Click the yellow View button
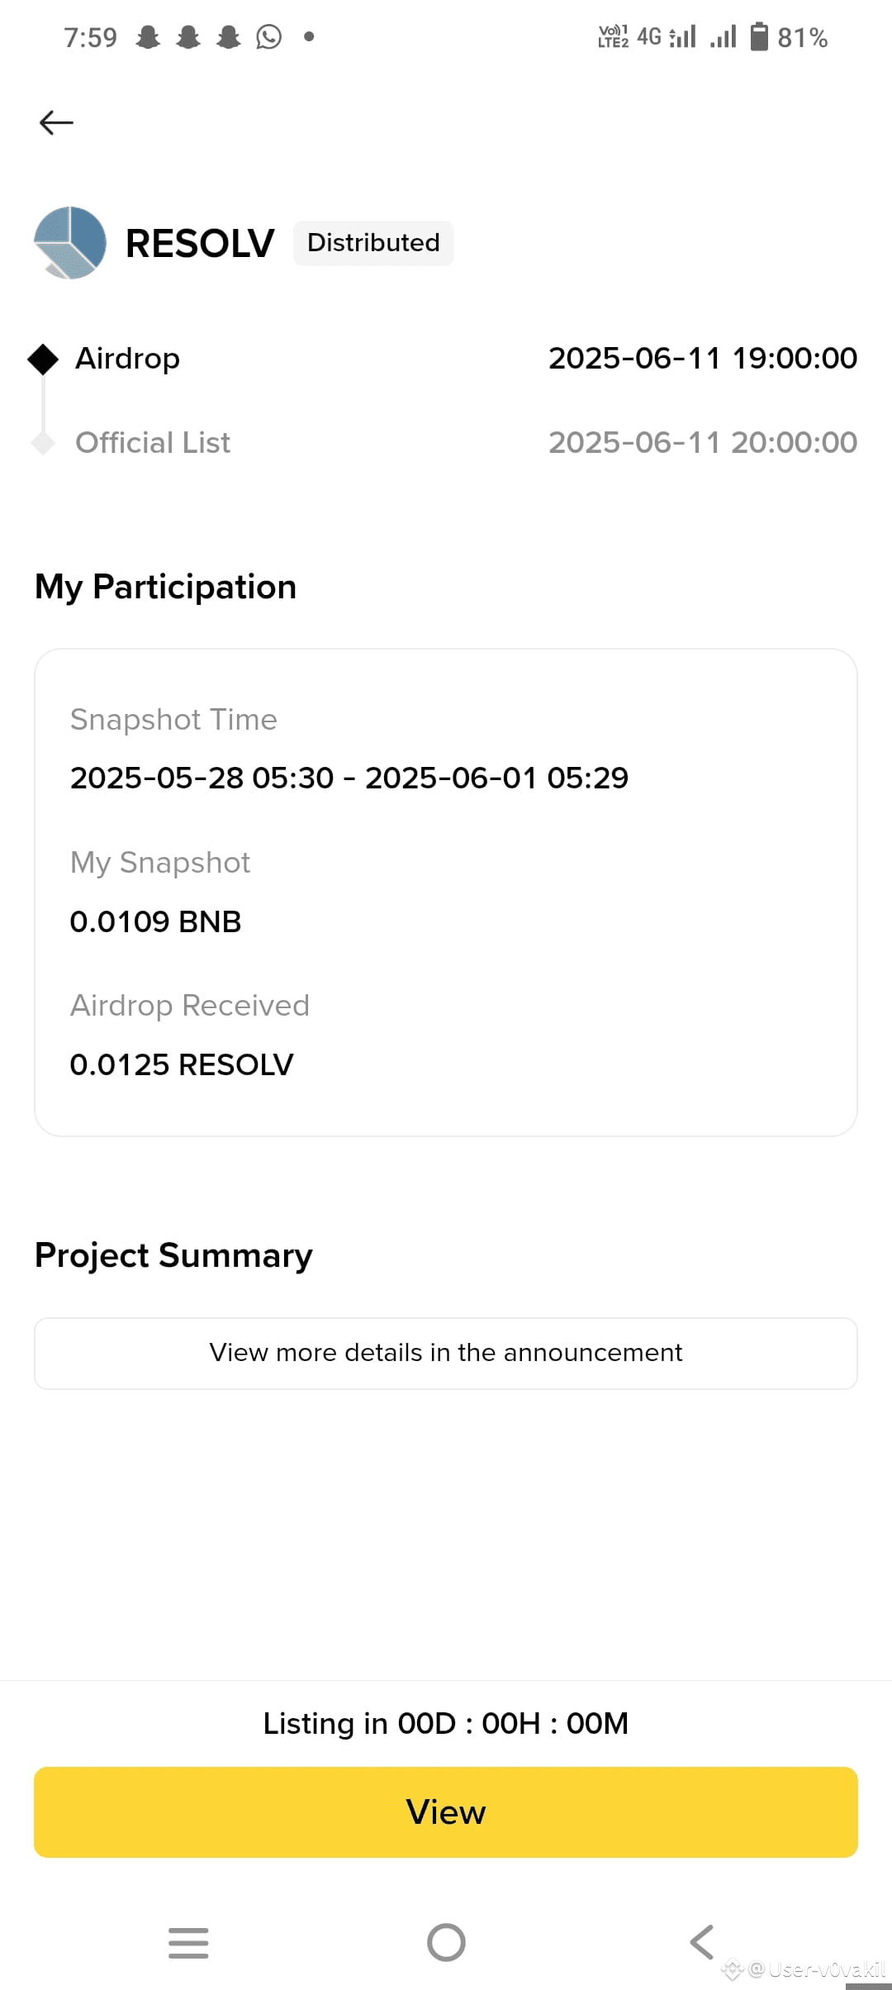The width and height of the screenshot is (892, 1990). (446, 1812)
